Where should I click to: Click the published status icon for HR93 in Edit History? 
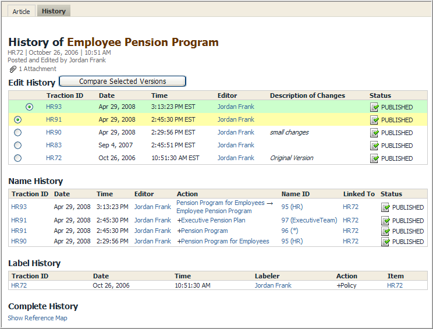[375, 107]
